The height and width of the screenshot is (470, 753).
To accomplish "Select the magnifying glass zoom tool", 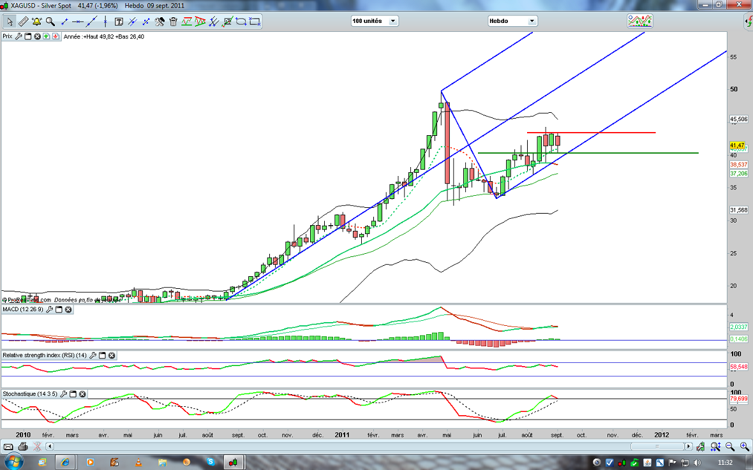I will point(50,21).
